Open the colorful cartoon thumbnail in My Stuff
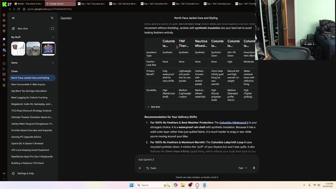Image resolution: width=336 pixels, height=189 pixels. pyautogui.click(x=48, y=49)
